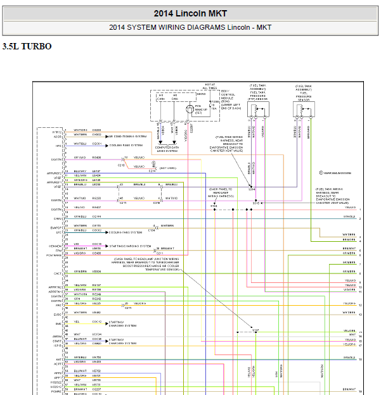Click the 'YEL' wire color on pin 43
Viewport: 381px width, 395px height.
pyautogui.click(x=77, y=322)
